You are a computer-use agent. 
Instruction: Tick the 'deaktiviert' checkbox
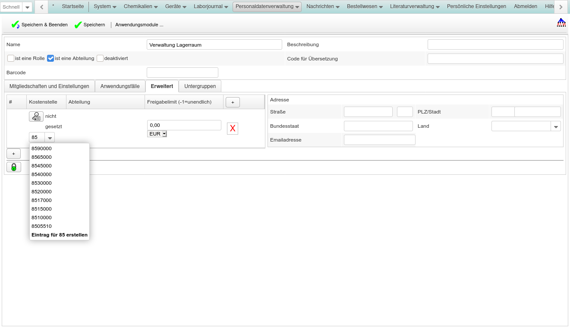[x=100, y=58]
